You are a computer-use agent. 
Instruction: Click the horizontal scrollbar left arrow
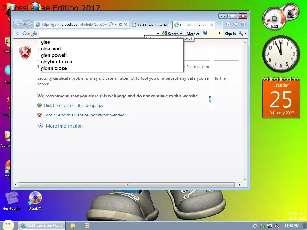point(16,184)
